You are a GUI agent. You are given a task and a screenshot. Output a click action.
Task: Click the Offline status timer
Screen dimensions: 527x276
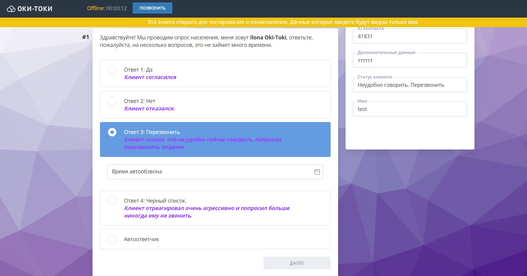click(107, 8)
